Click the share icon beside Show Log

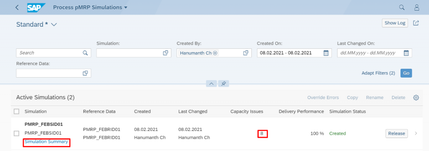click(416, 23)
